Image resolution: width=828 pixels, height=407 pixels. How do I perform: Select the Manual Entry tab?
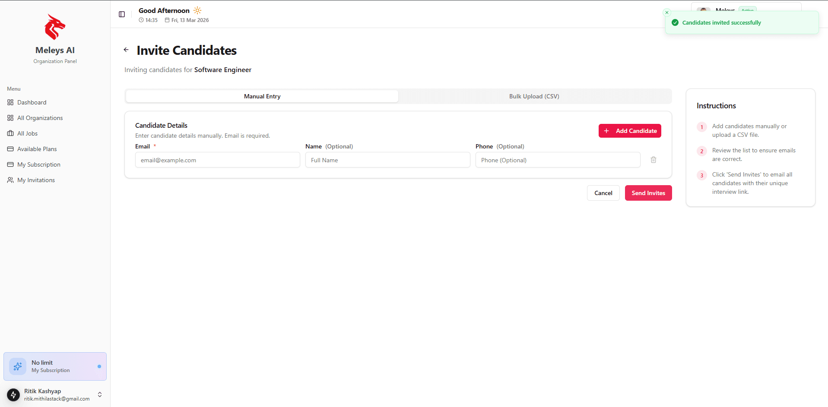tap(262, 96)
